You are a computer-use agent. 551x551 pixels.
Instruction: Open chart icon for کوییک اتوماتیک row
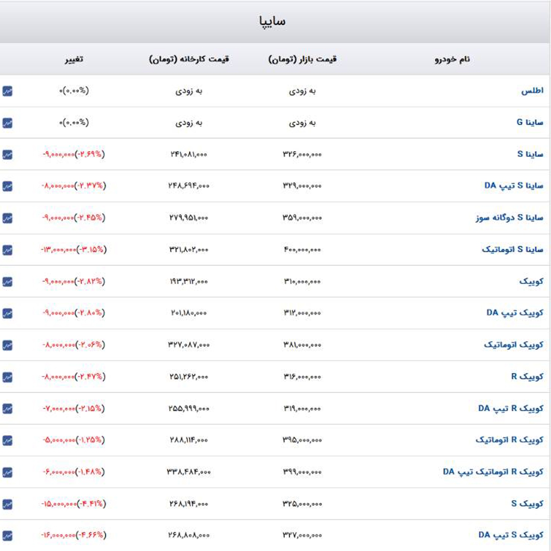coord(7,345)
